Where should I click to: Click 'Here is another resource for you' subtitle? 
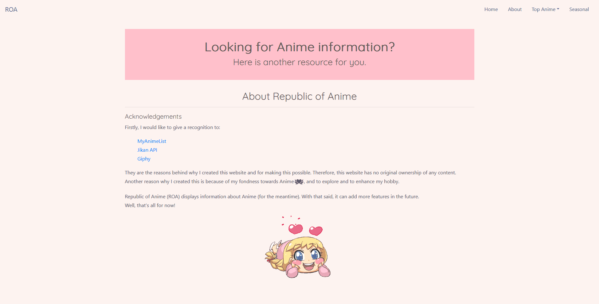click(299, 62)
